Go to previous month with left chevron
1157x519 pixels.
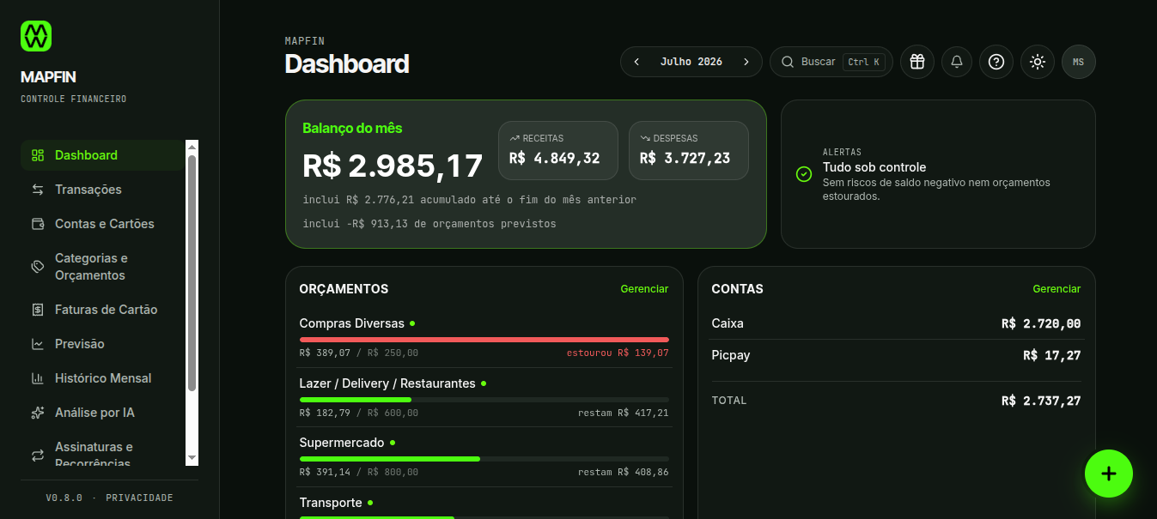[x=636, y=62]
